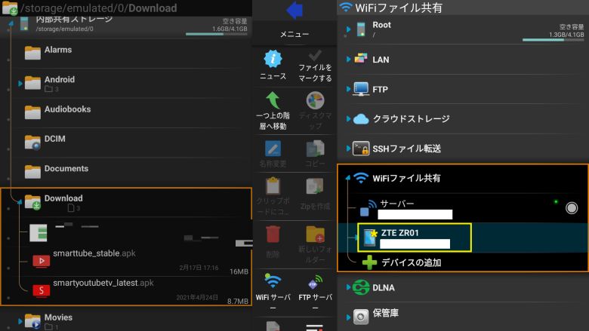This screenshot has height=331, width=589.
Task: Open the FTP monitor icon
Action: (x=361, y=89)
